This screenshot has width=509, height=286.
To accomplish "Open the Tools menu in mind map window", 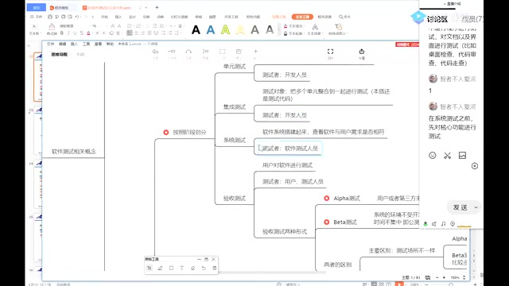I will 87,44.
